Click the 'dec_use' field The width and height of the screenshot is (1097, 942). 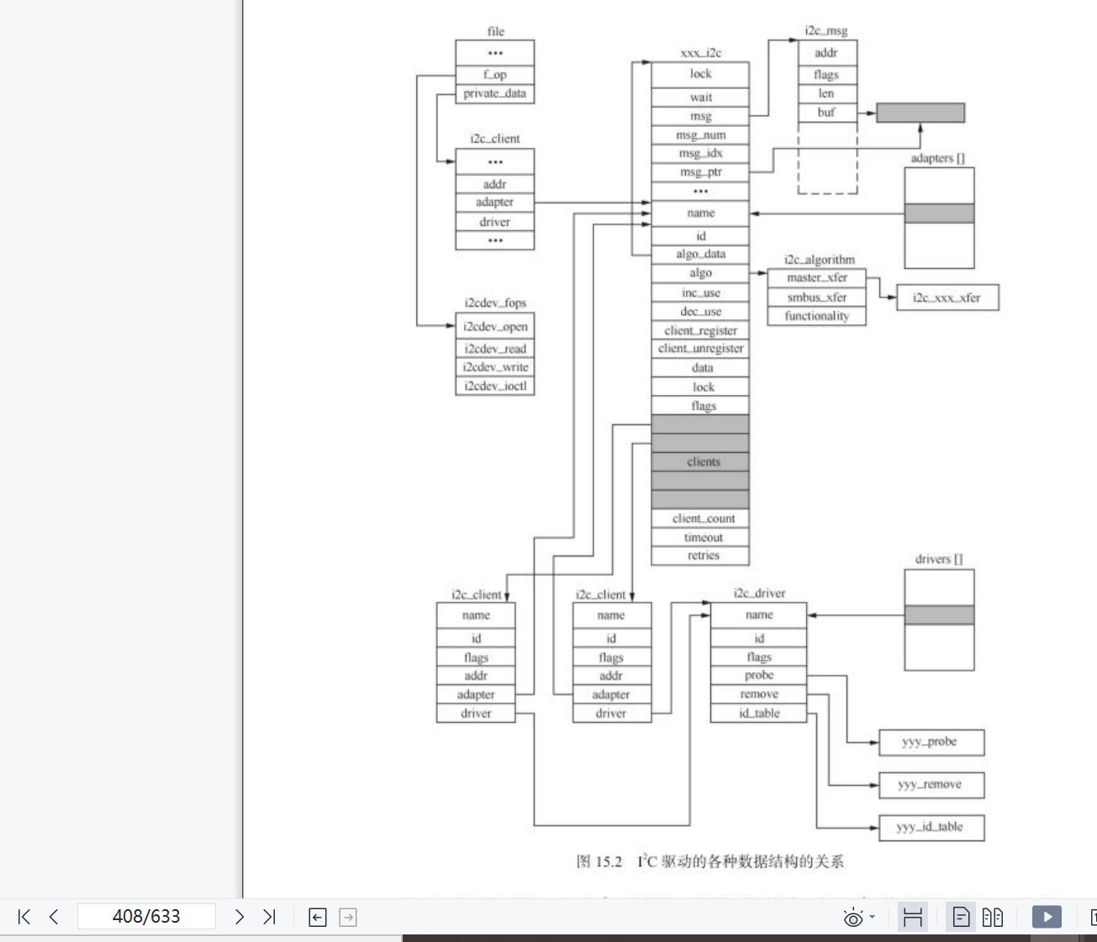coord(700,312)
